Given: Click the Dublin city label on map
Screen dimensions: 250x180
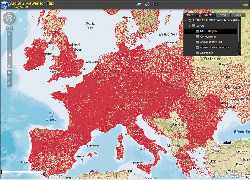Looking at the screenshot, I should pos(48,54).
